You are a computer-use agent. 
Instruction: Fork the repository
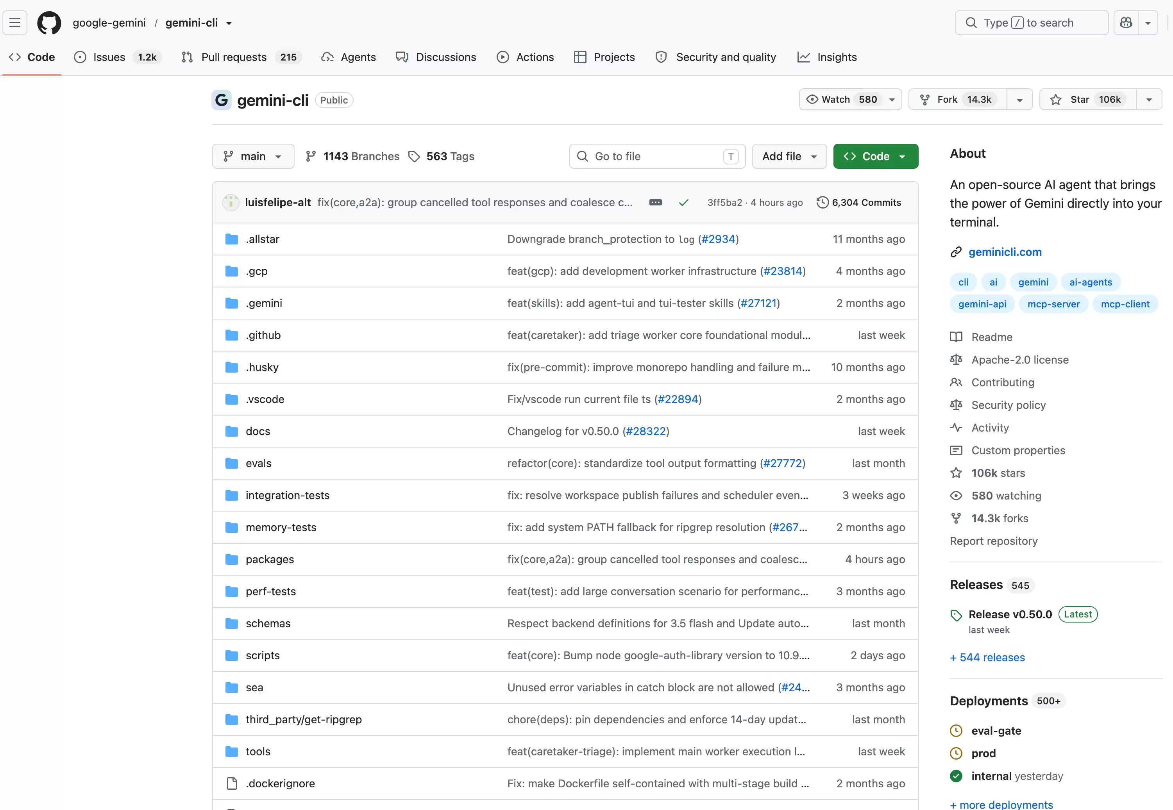click(x=957, y=100)
